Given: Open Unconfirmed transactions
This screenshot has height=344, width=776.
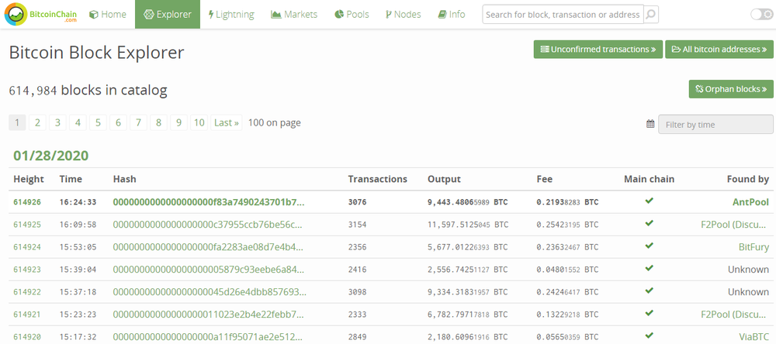Looking at the screenshot, I should [x=598, y=50].
